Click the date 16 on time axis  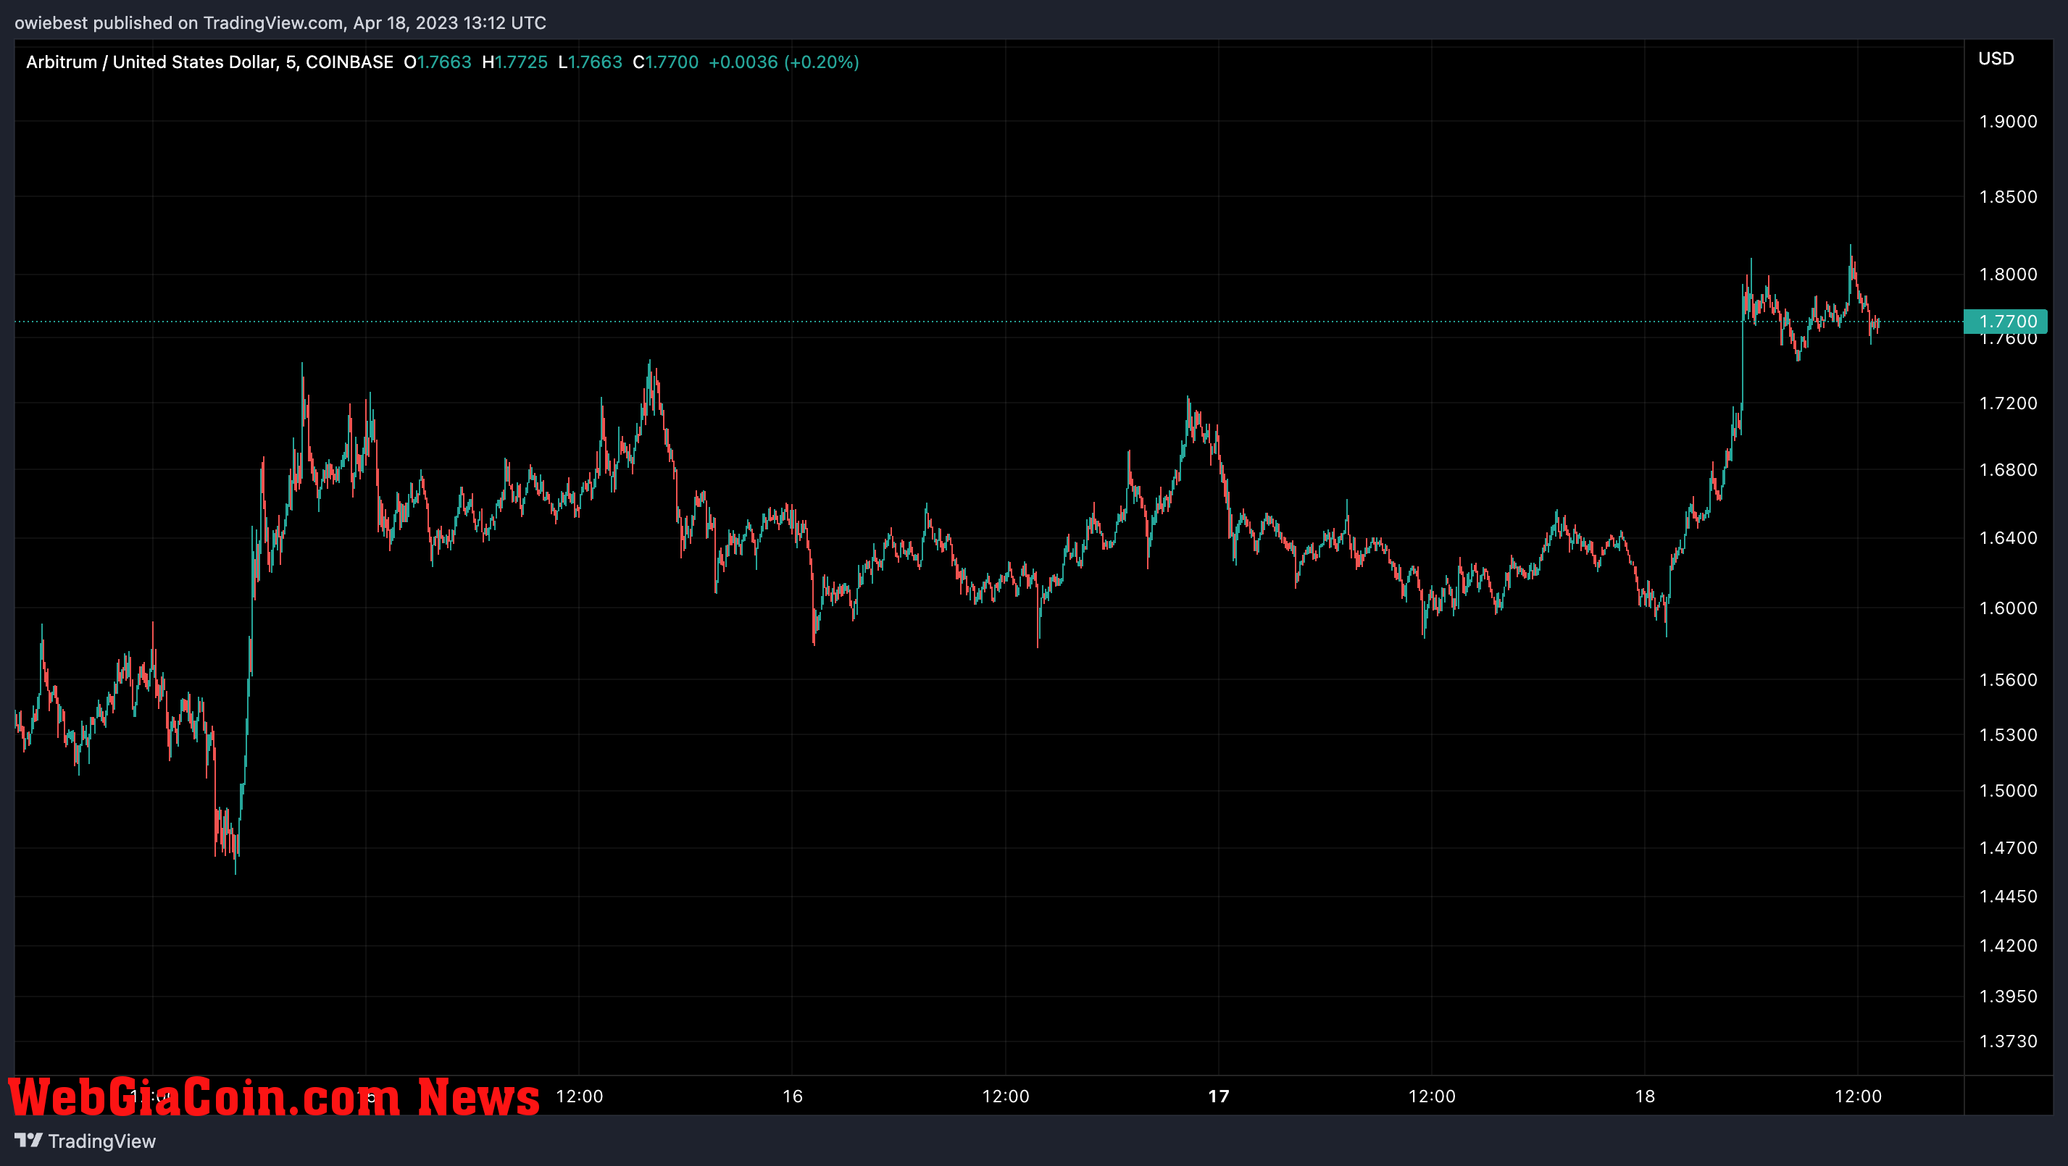pos(793,1096)
